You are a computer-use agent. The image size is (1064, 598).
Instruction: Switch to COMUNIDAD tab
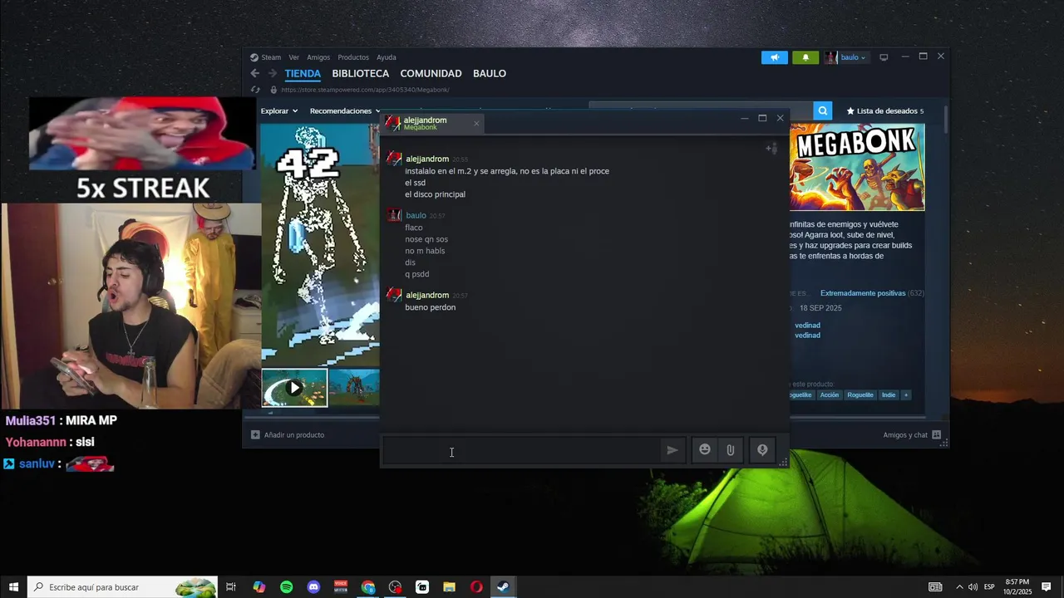coord(431,73)
